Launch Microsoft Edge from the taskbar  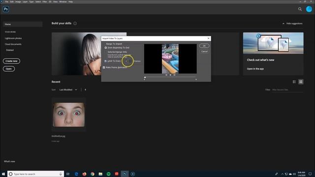(x=76, y=174)
